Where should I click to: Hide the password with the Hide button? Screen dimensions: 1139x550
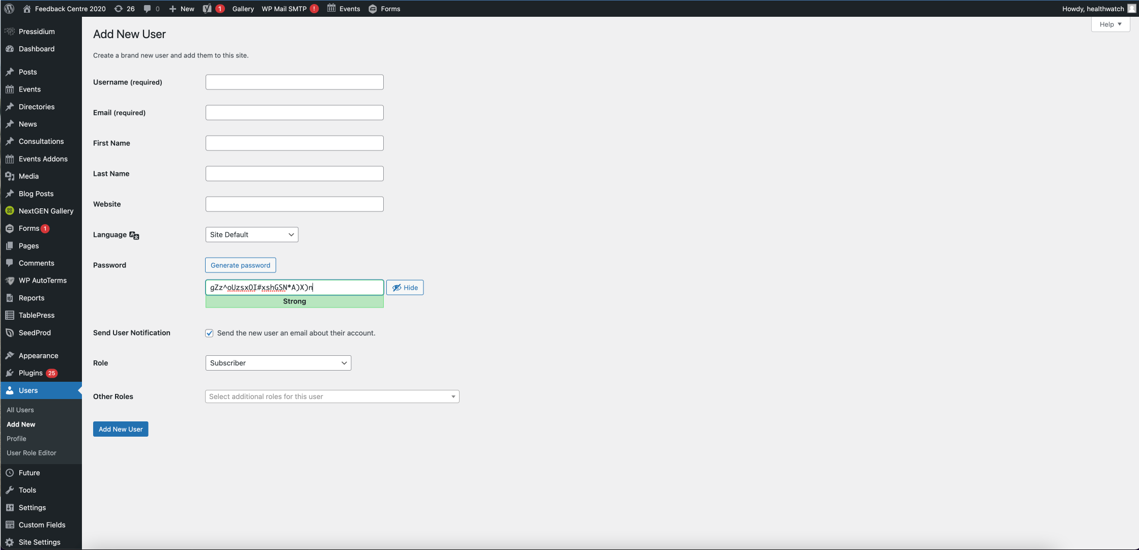pos(405,288)
